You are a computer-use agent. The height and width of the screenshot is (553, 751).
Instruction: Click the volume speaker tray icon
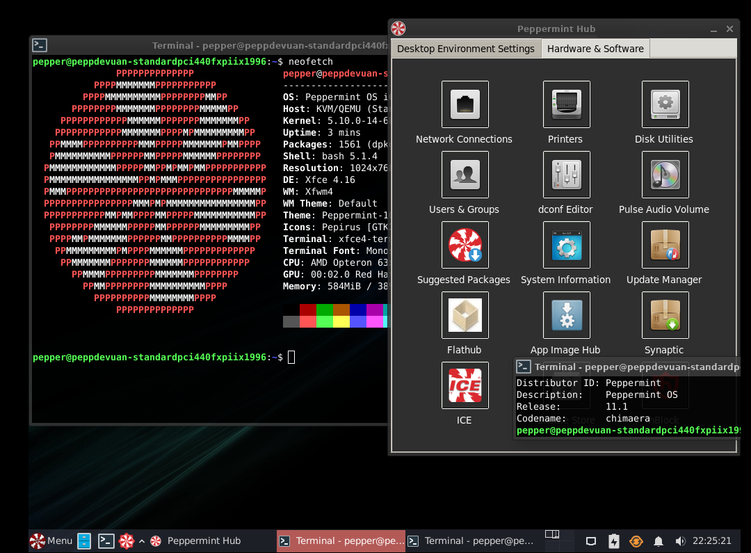pyautogui.click(x=680, y=541)
